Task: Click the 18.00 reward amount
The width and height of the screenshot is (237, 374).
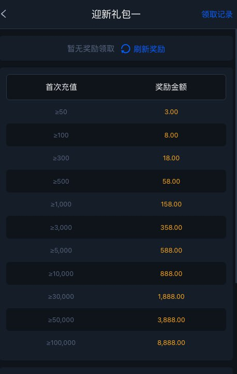Action: 171,158
